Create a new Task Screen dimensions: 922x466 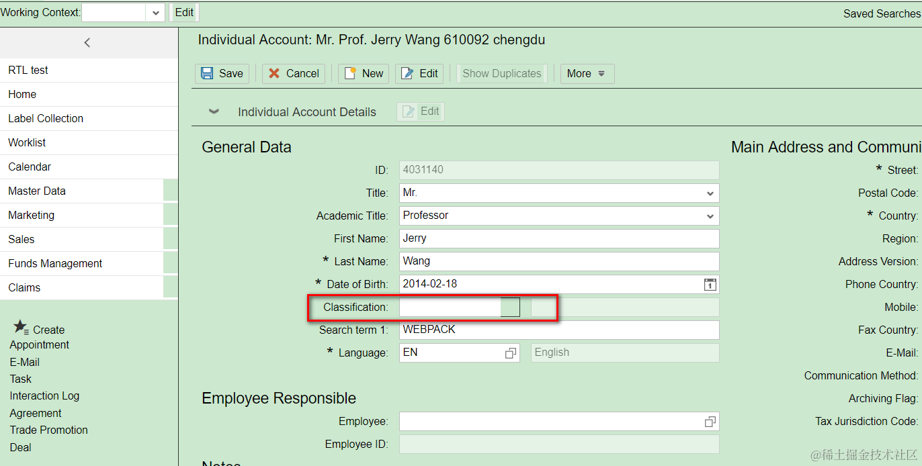(x=21, y=379)
